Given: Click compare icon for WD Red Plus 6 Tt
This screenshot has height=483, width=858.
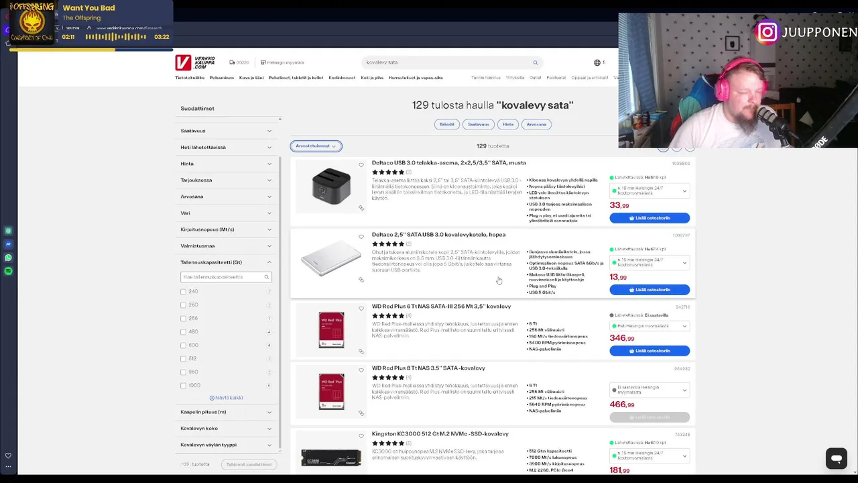Looking at the screenshot, I should (361, 351).
